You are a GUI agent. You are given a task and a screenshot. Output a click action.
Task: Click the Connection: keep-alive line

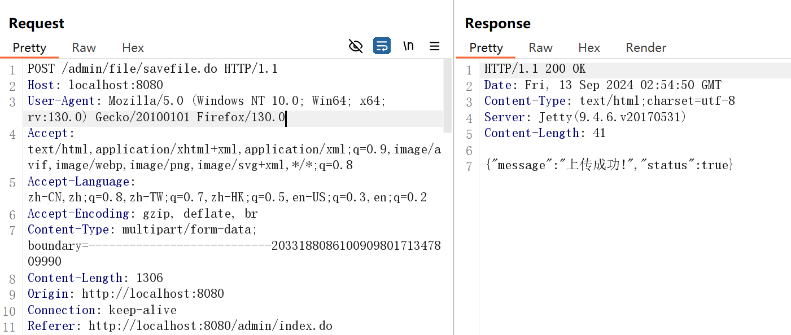pyautogui.click(x=102, y=310)
